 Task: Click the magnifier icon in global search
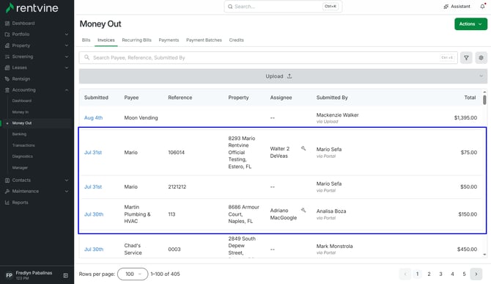coord(230,7)
